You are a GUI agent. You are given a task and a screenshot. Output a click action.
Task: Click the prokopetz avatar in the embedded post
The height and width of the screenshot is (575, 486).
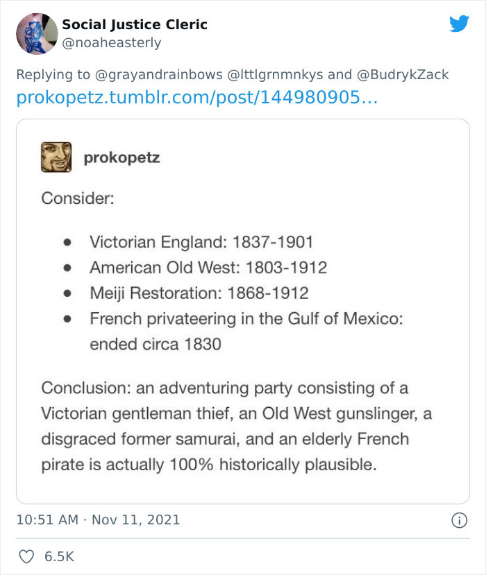pos(56,157)
